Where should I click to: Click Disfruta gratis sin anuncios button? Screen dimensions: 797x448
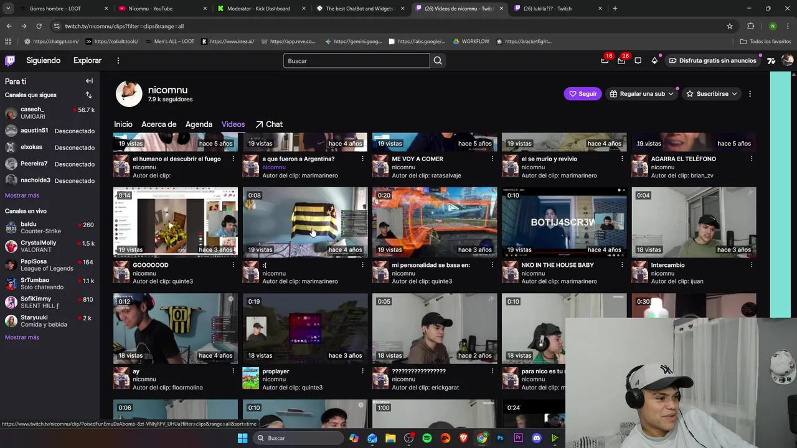712,60
